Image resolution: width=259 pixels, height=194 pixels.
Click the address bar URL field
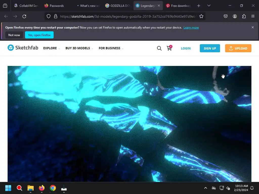coord(128,16)
